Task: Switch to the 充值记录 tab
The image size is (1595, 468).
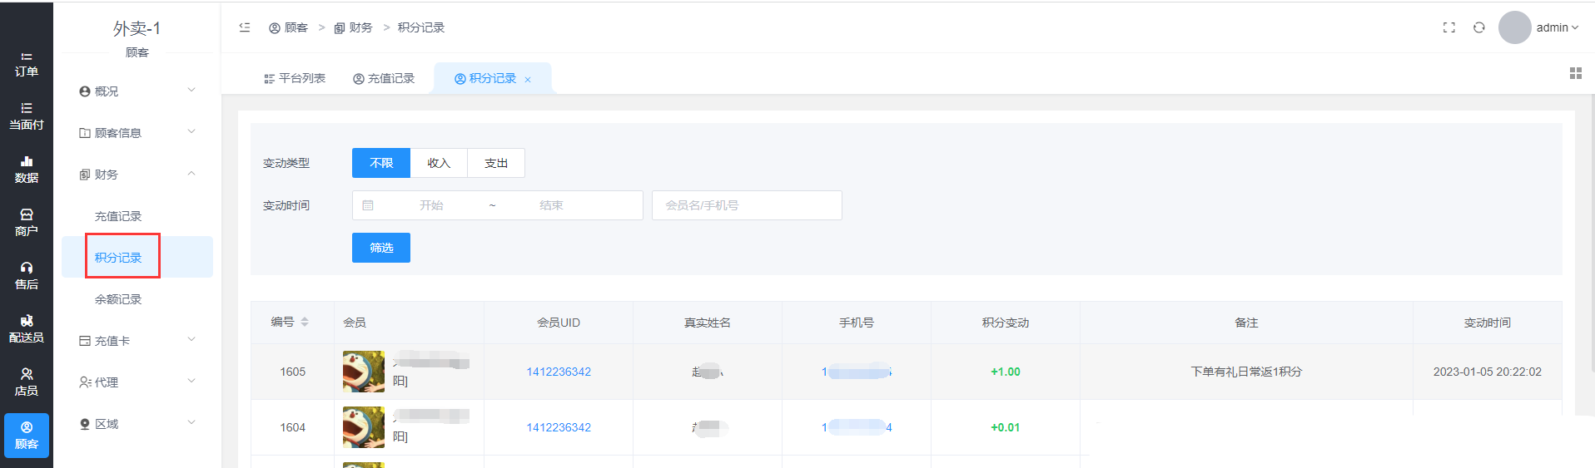Action: tap(384, 78)
